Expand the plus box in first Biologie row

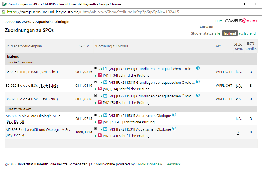(95, 68)
